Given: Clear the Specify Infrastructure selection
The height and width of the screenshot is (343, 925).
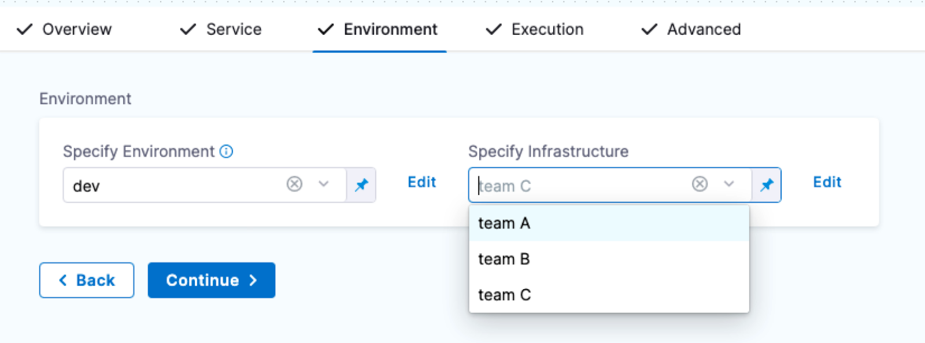Looking at the screenshot, I should (x=700, y=185).
